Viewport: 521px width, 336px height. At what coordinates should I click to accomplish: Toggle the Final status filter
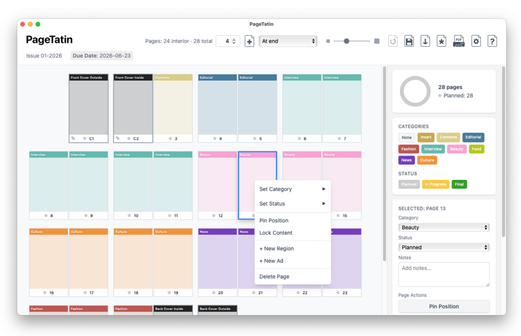tap(459, 185)
